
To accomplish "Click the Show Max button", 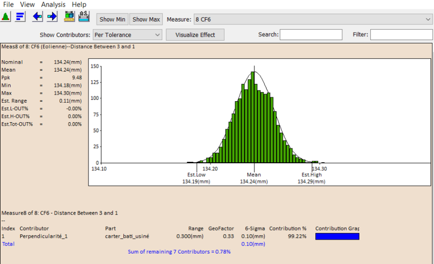I will point(146,20).
